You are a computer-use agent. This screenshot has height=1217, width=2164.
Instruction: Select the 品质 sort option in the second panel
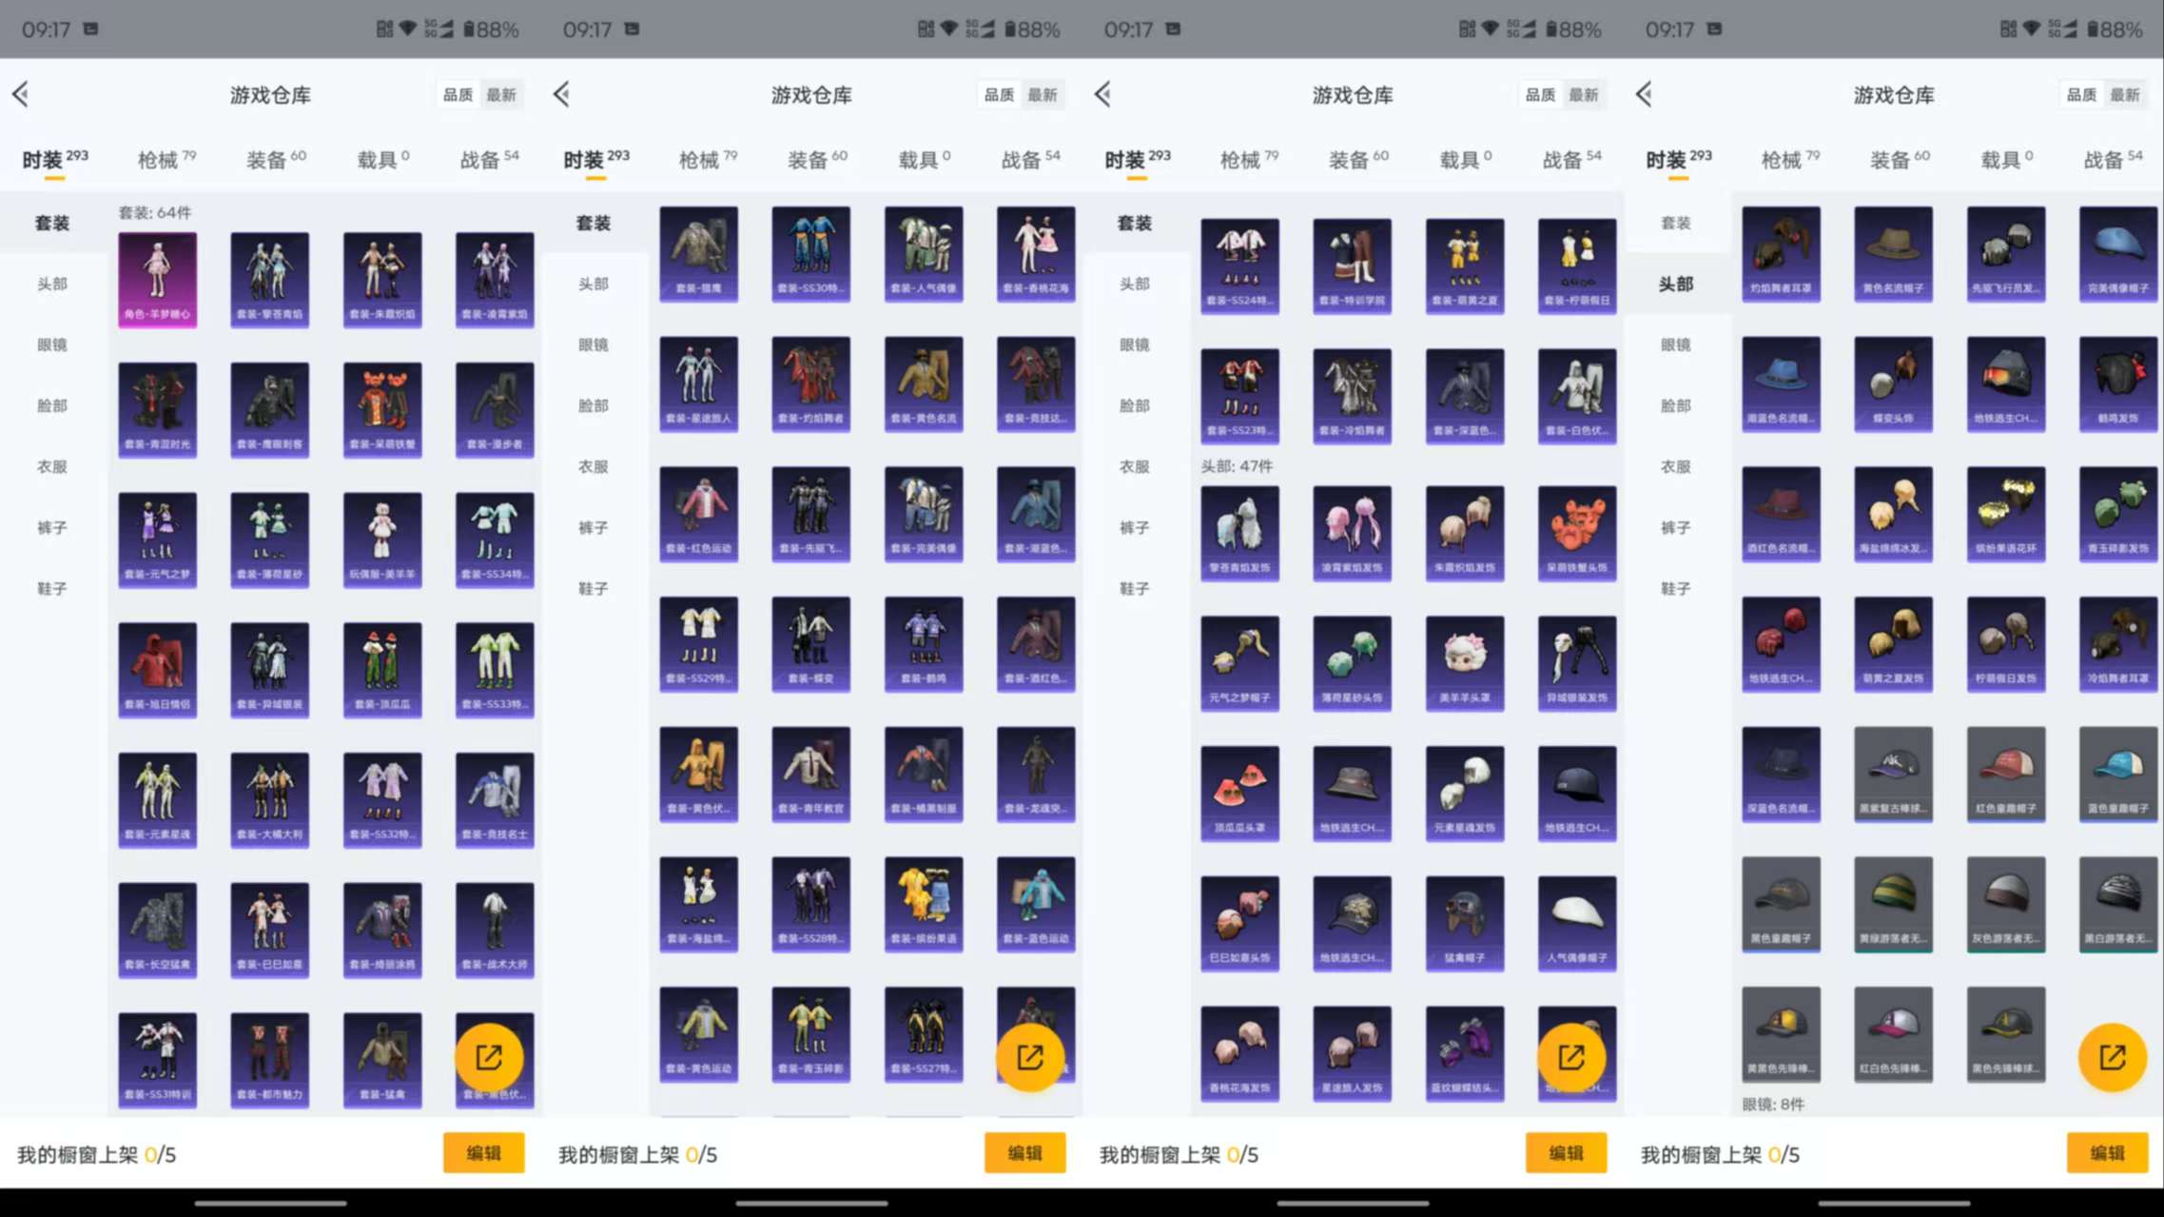[x=999, y=94]
